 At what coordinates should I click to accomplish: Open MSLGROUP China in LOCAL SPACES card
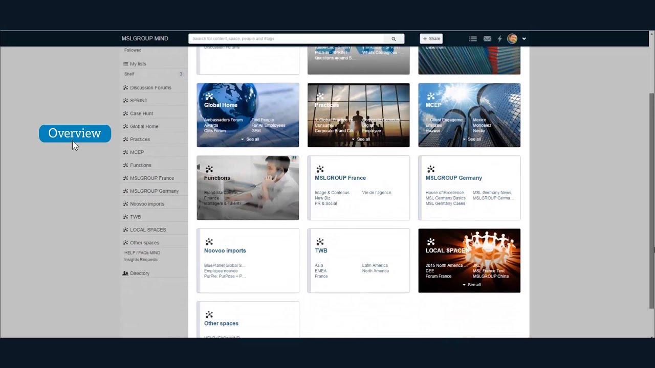(x=491, y=277)
